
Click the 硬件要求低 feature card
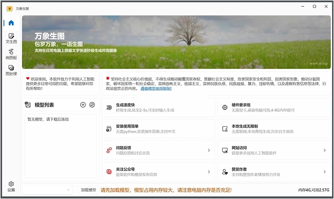pos(274,107)
